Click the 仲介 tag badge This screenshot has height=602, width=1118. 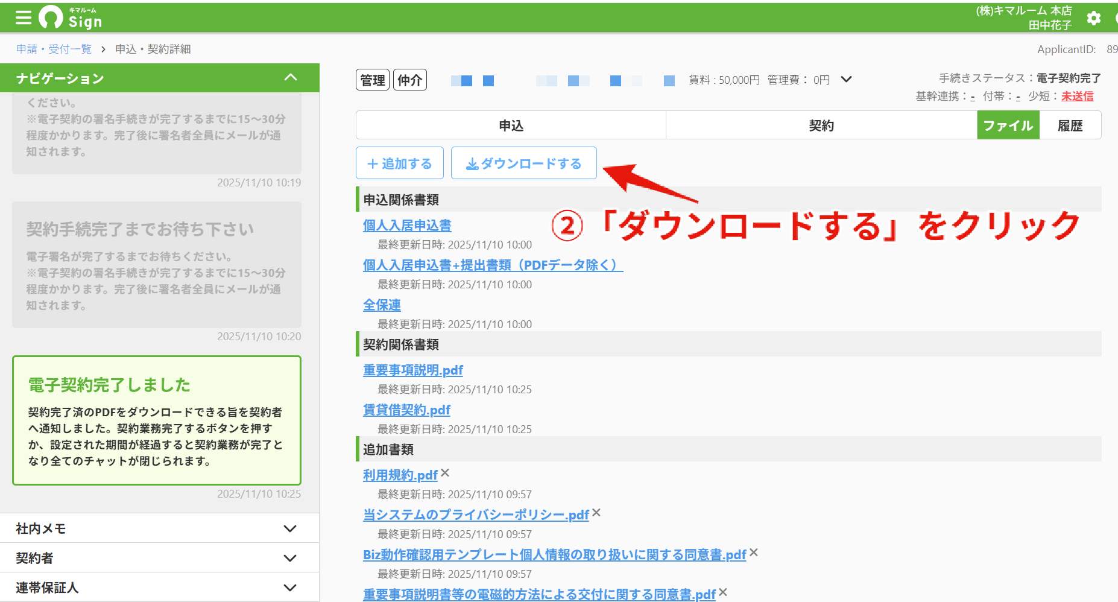[410, 80]
